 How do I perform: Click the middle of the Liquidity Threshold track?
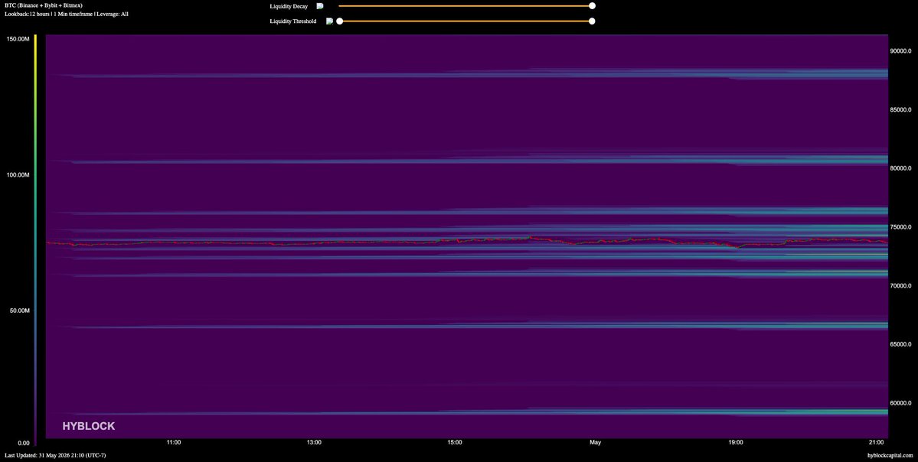point(466,21)
